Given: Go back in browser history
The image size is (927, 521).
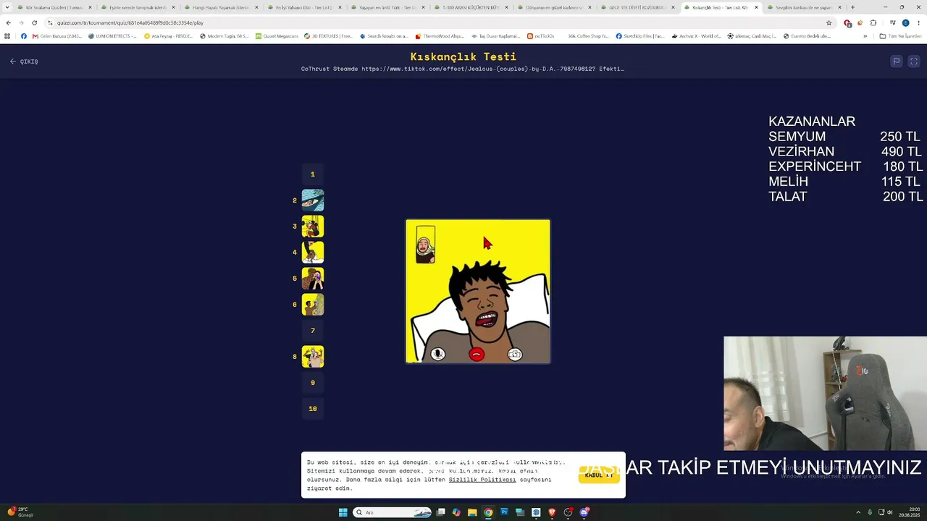Looking at the screenshot, I should [8, 22].
